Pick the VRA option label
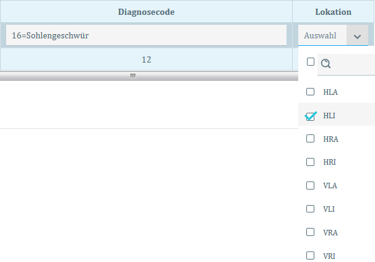Screen dimensions: 375x262 coord(330,232)
